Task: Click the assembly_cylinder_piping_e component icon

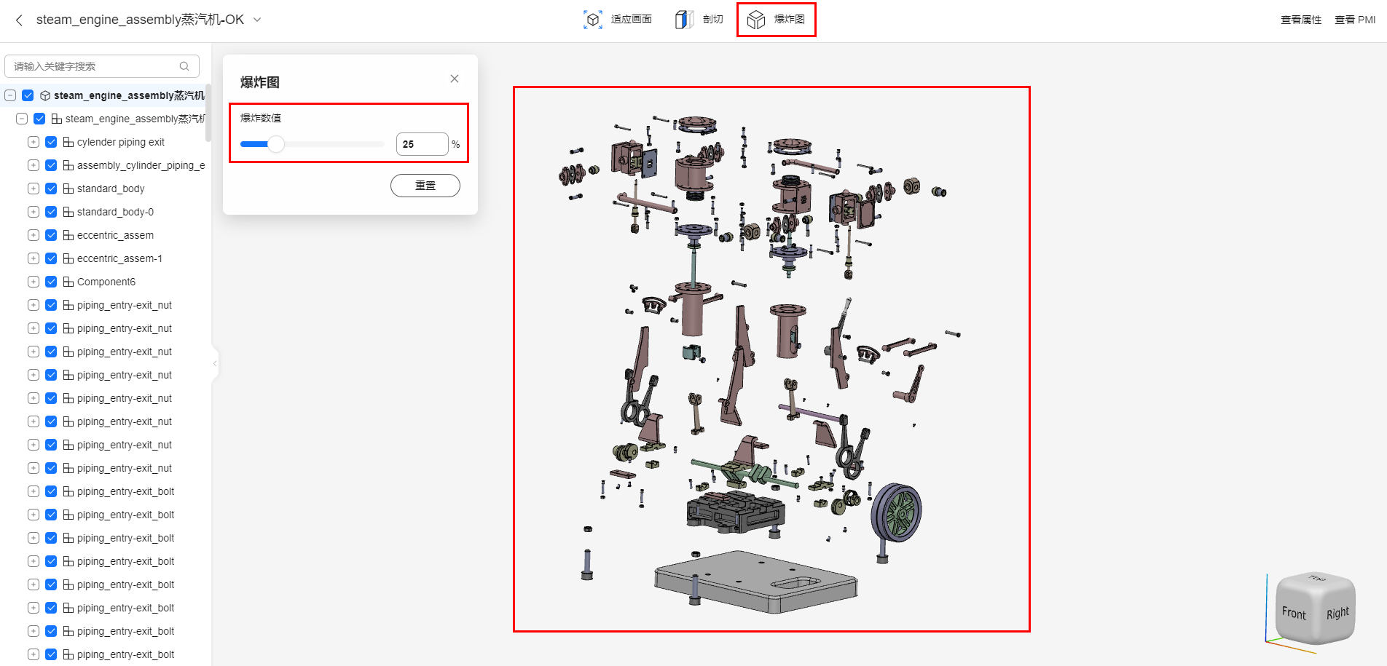Action: [x=68, y=165]
